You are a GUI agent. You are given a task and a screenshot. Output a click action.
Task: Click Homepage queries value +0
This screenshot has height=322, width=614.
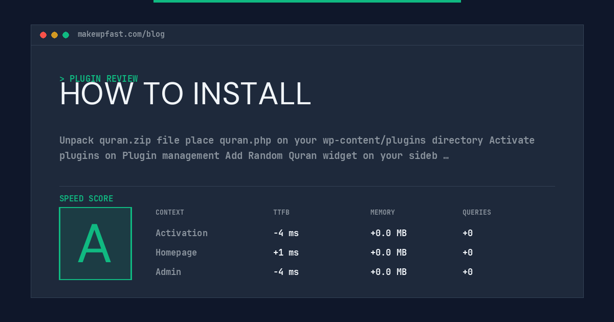[468, 252]
